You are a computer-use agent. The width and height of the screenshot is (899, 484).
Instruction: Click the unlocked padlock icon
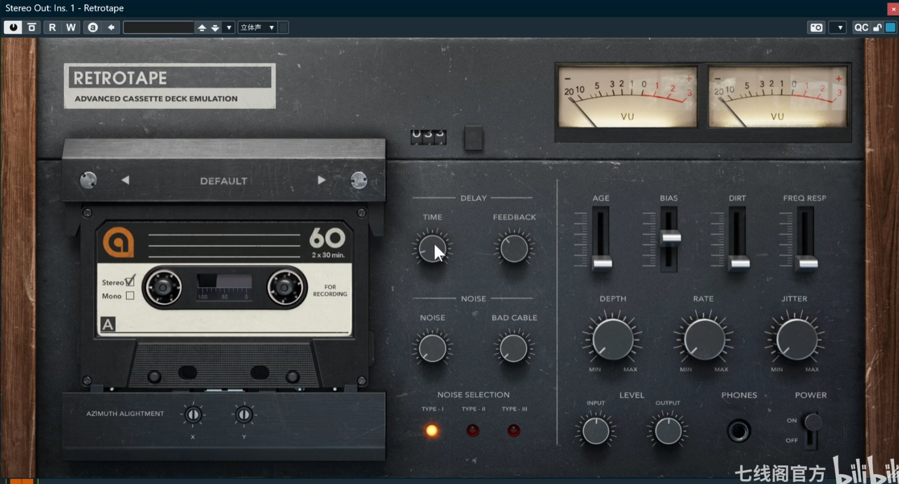(877, 27)
